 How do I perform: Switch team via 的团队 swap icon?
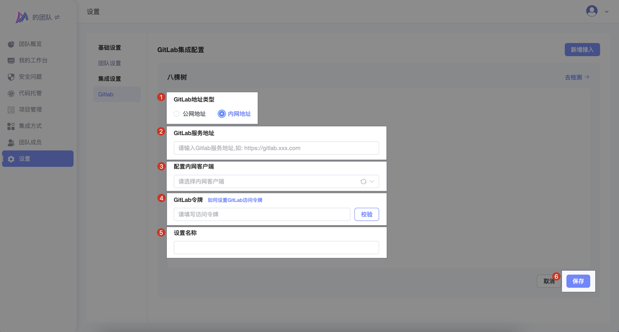pyautogui.click(x=57, y=17)
